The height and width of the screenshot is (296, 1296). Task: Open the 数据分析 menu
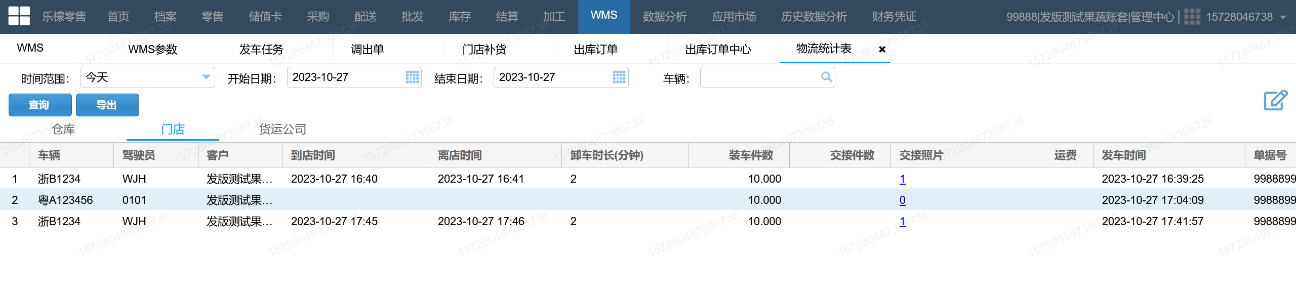[665, 17]
